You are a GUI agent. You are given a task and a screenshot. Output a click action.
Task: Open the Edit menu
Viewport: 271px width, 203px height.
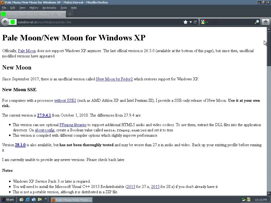[13, 8]
